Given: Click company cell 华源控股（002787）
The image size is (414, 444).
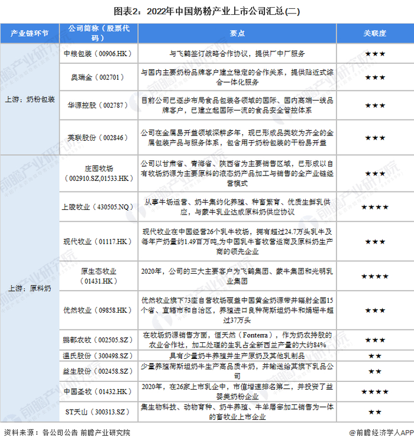Looking at the screenshot, I should (99, 105).
